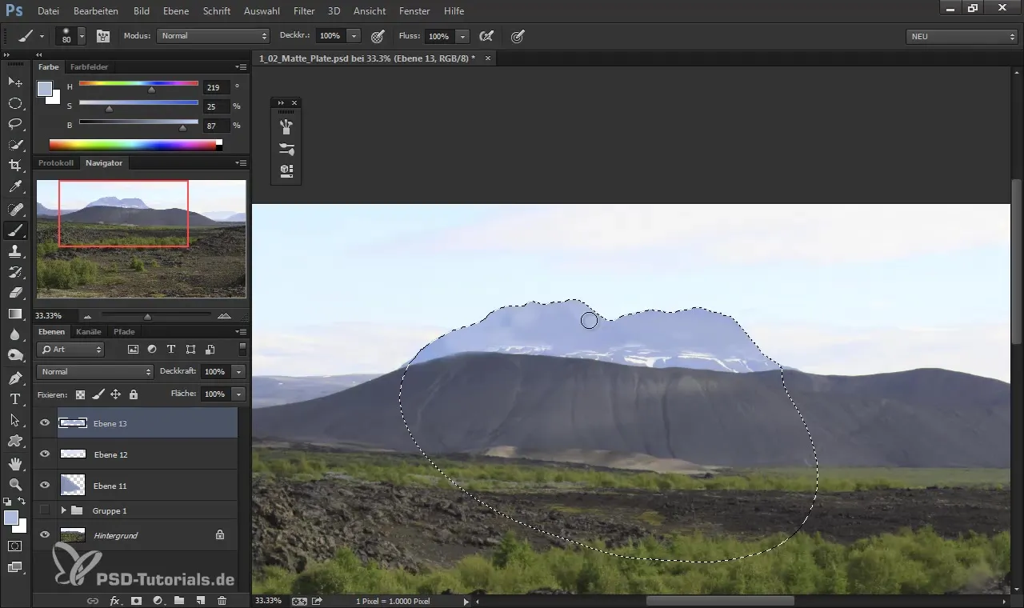Activate the Type tool

[15, 398]
